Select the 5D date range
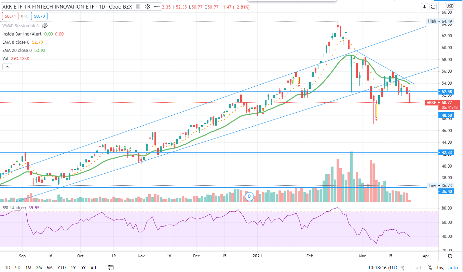463x272 pixels. [18, 268]
